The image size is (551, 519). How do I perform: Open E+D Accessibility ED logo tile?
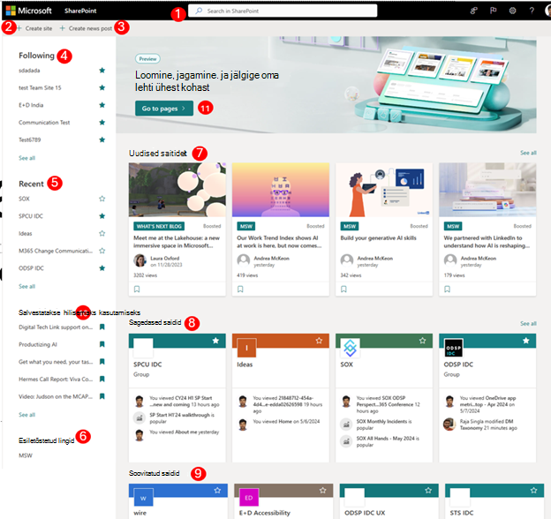pos(249,497)
